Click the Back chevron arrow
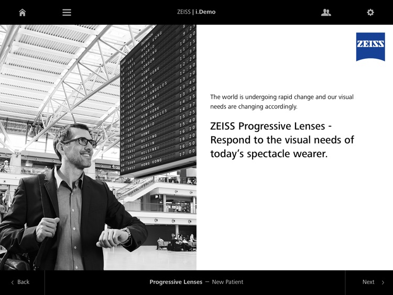 [12, 282]
